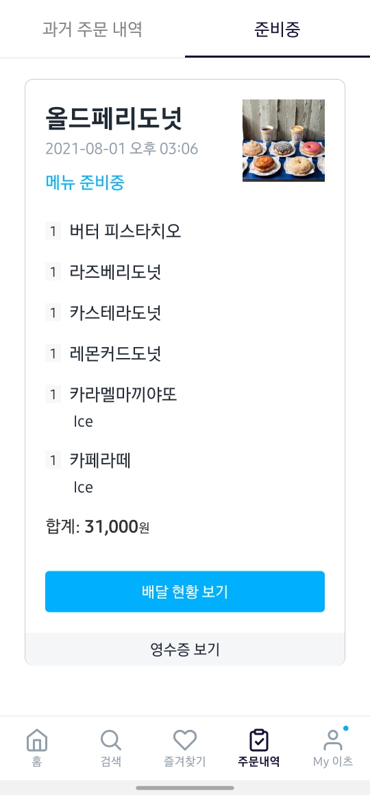Open favorites heart icon
This screenshot has width=370, height=795.
tap(185, 741)
